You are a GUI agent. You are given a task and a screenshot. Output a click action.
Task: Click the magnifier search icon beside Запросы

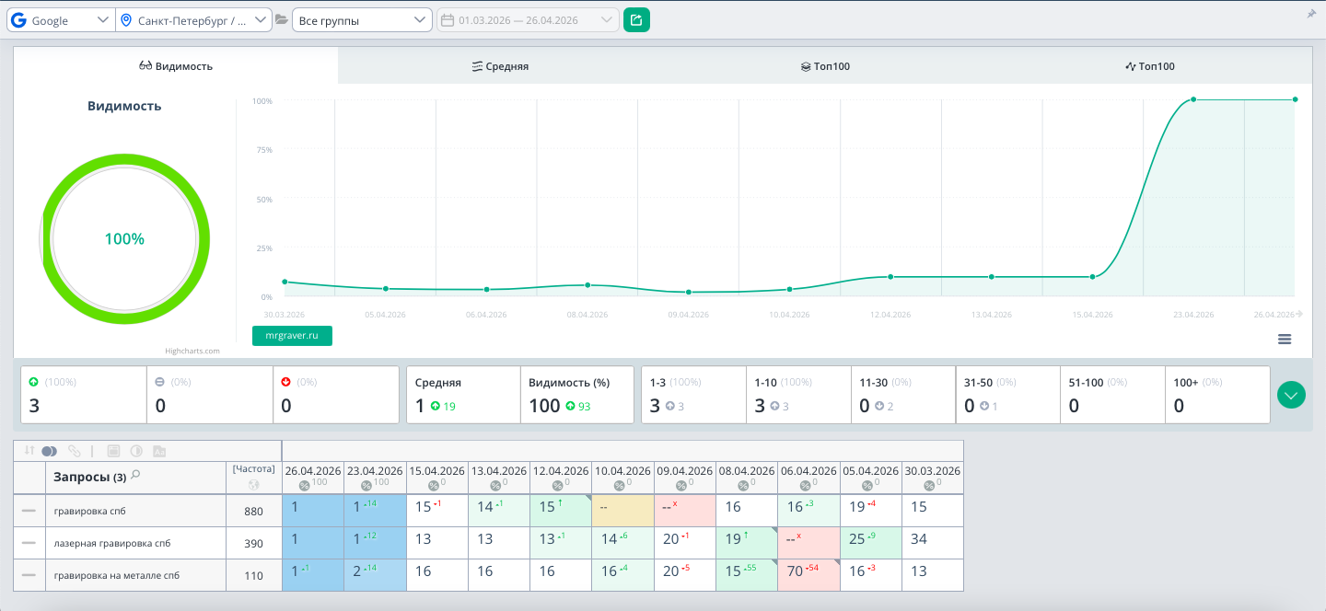(x=135, y=476)
